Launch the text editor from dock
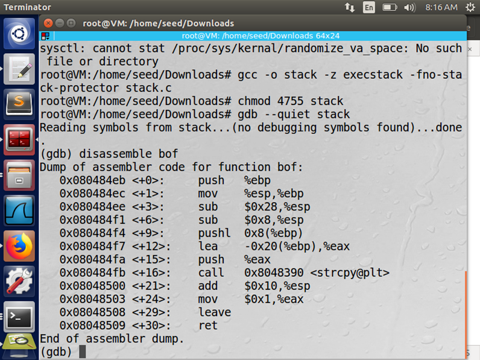 pos(19,69)
